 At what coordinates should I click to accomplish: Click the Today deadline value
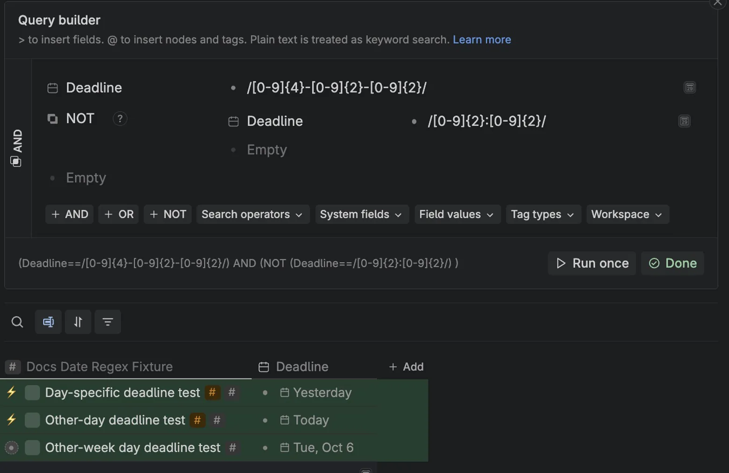coord(305,420)
